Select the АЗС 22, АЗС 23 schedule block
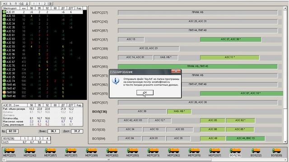This screenshot has width=289, height=162. coord(149,49)
